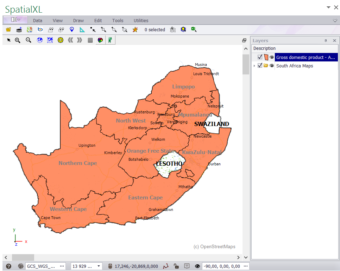Select the triangle measure tool
This screenshot has width=340, height=271.
82,29
